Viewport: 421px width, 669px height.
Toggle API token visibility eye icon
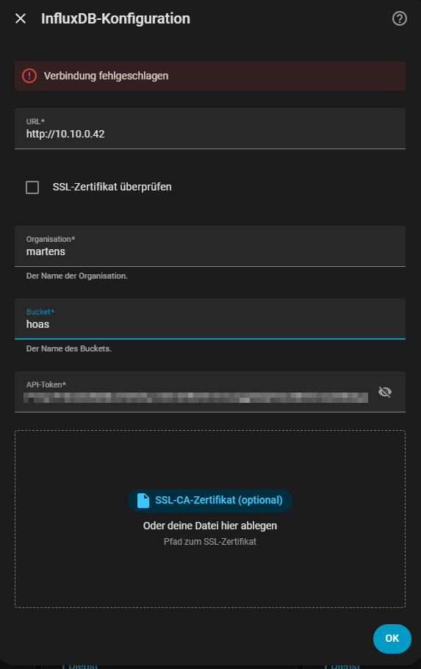tap(385, 392)
